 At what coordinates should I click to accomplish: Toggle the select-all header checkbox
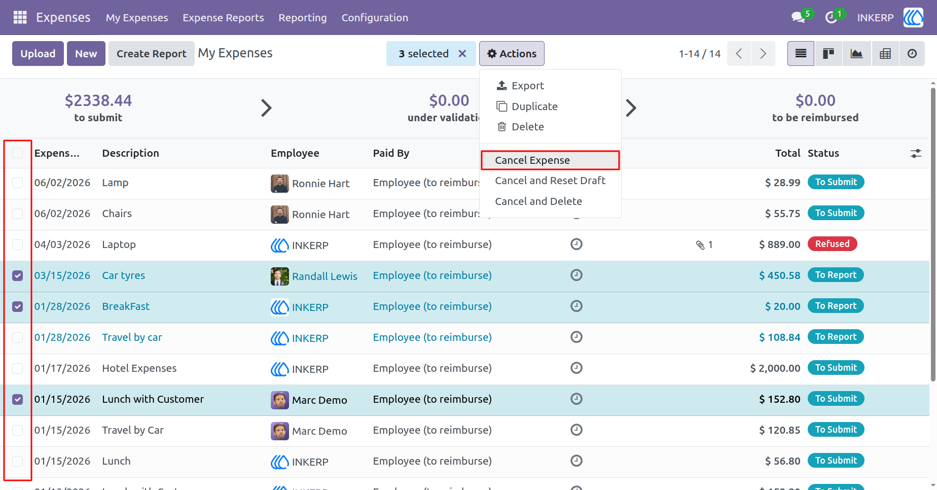coord(18,153)
